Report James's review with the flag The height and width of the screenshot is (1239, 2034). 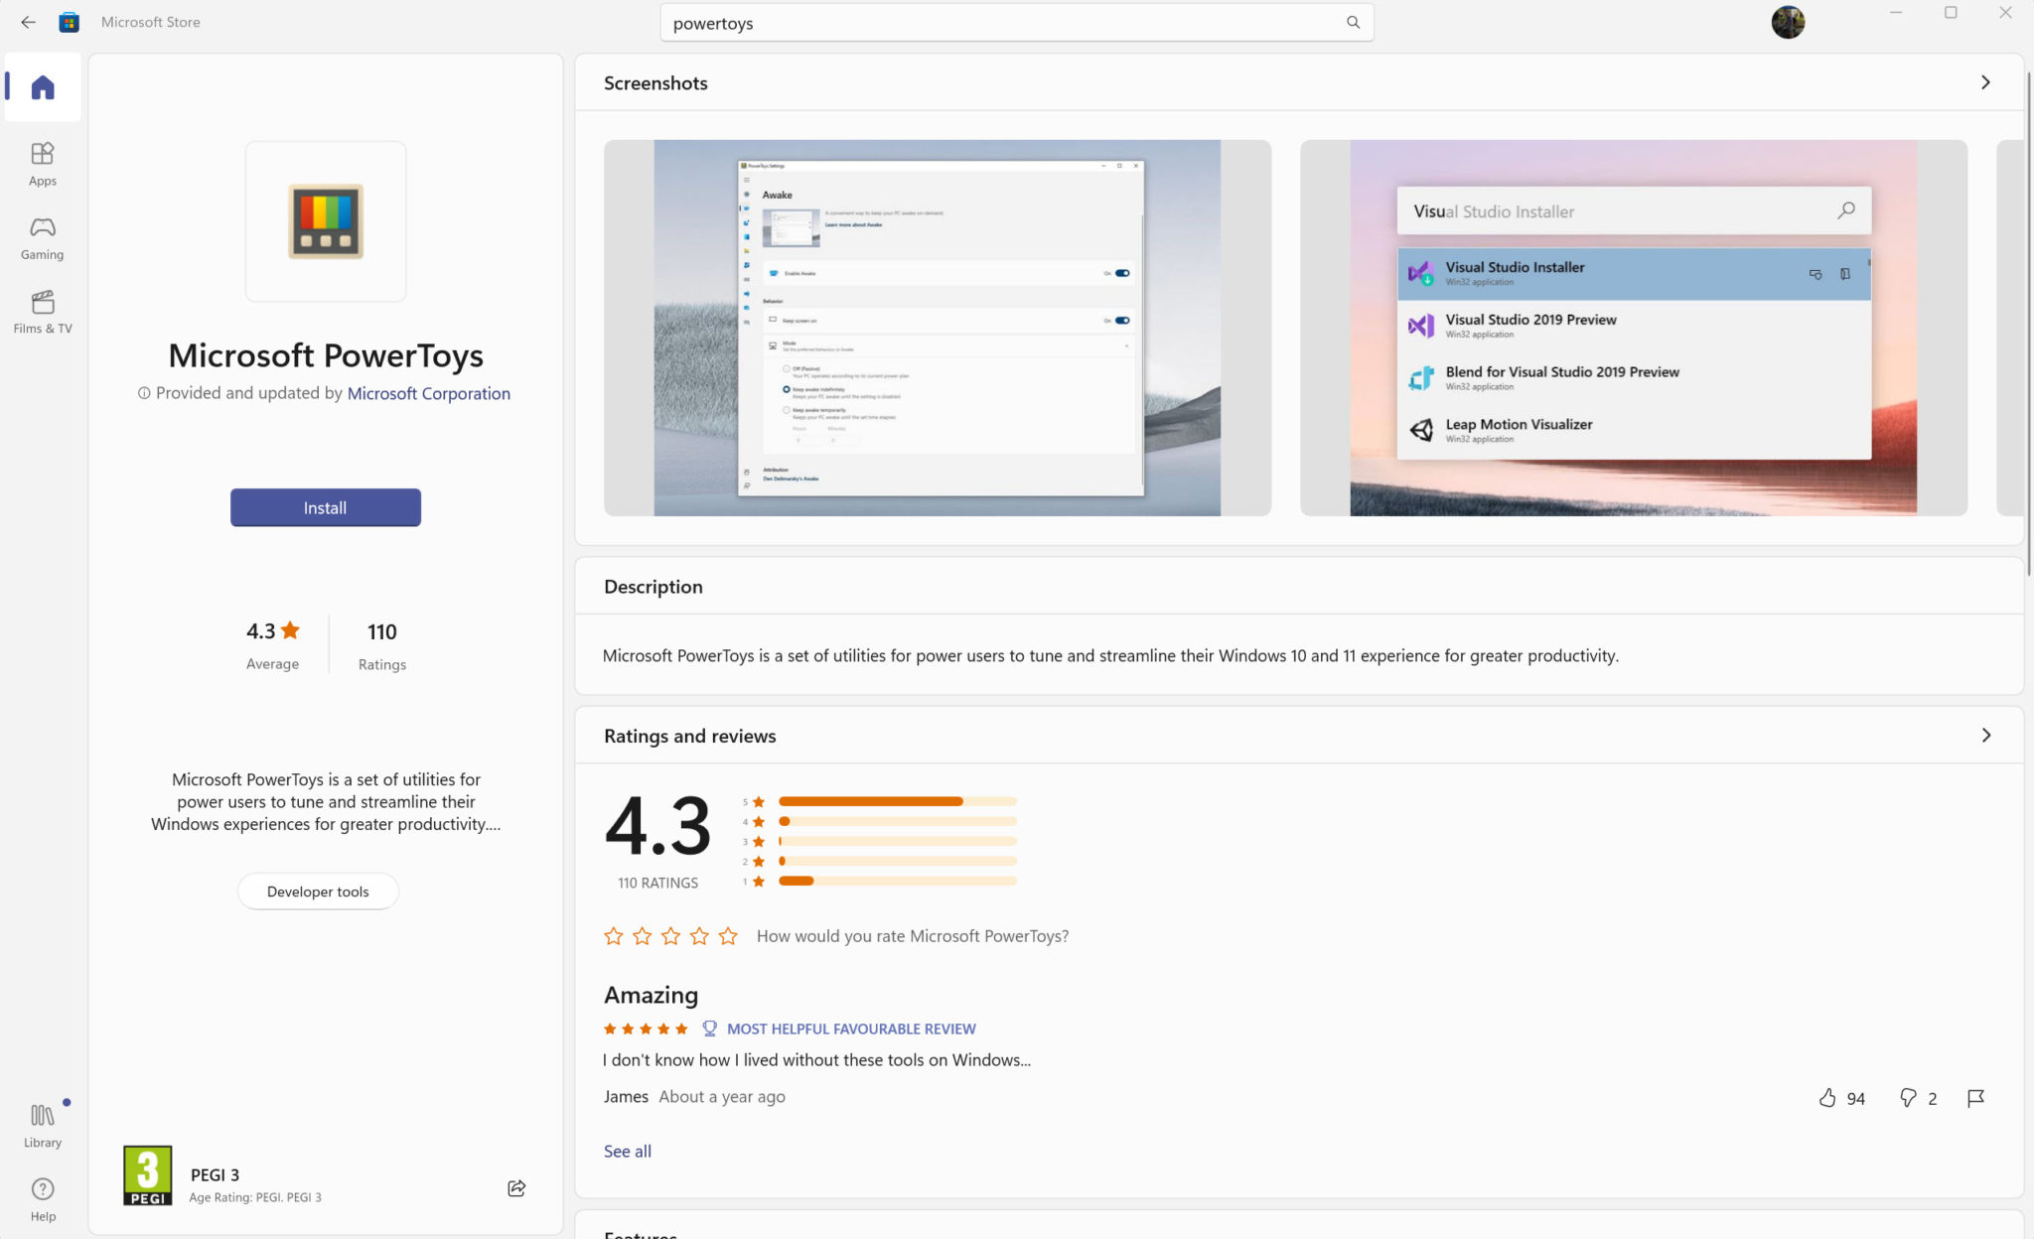(x=1975, y=1098)
